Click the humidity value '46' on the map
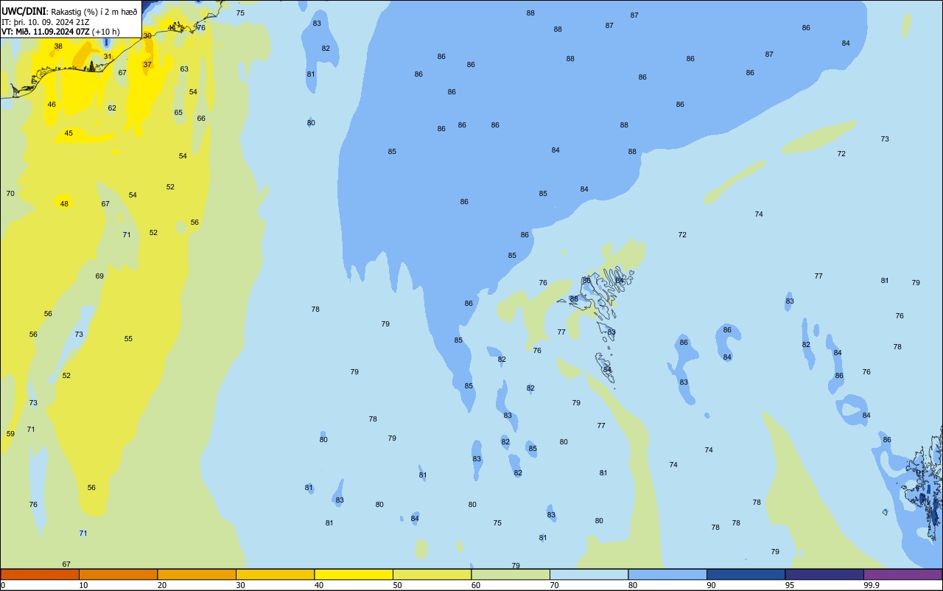The height and width of the screenshot is (591, 943). [52, 104]
